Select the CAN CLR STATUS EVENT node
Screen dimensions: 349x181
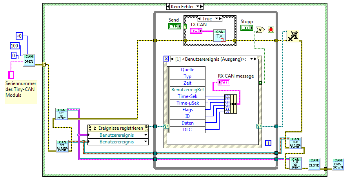[295, 143]
